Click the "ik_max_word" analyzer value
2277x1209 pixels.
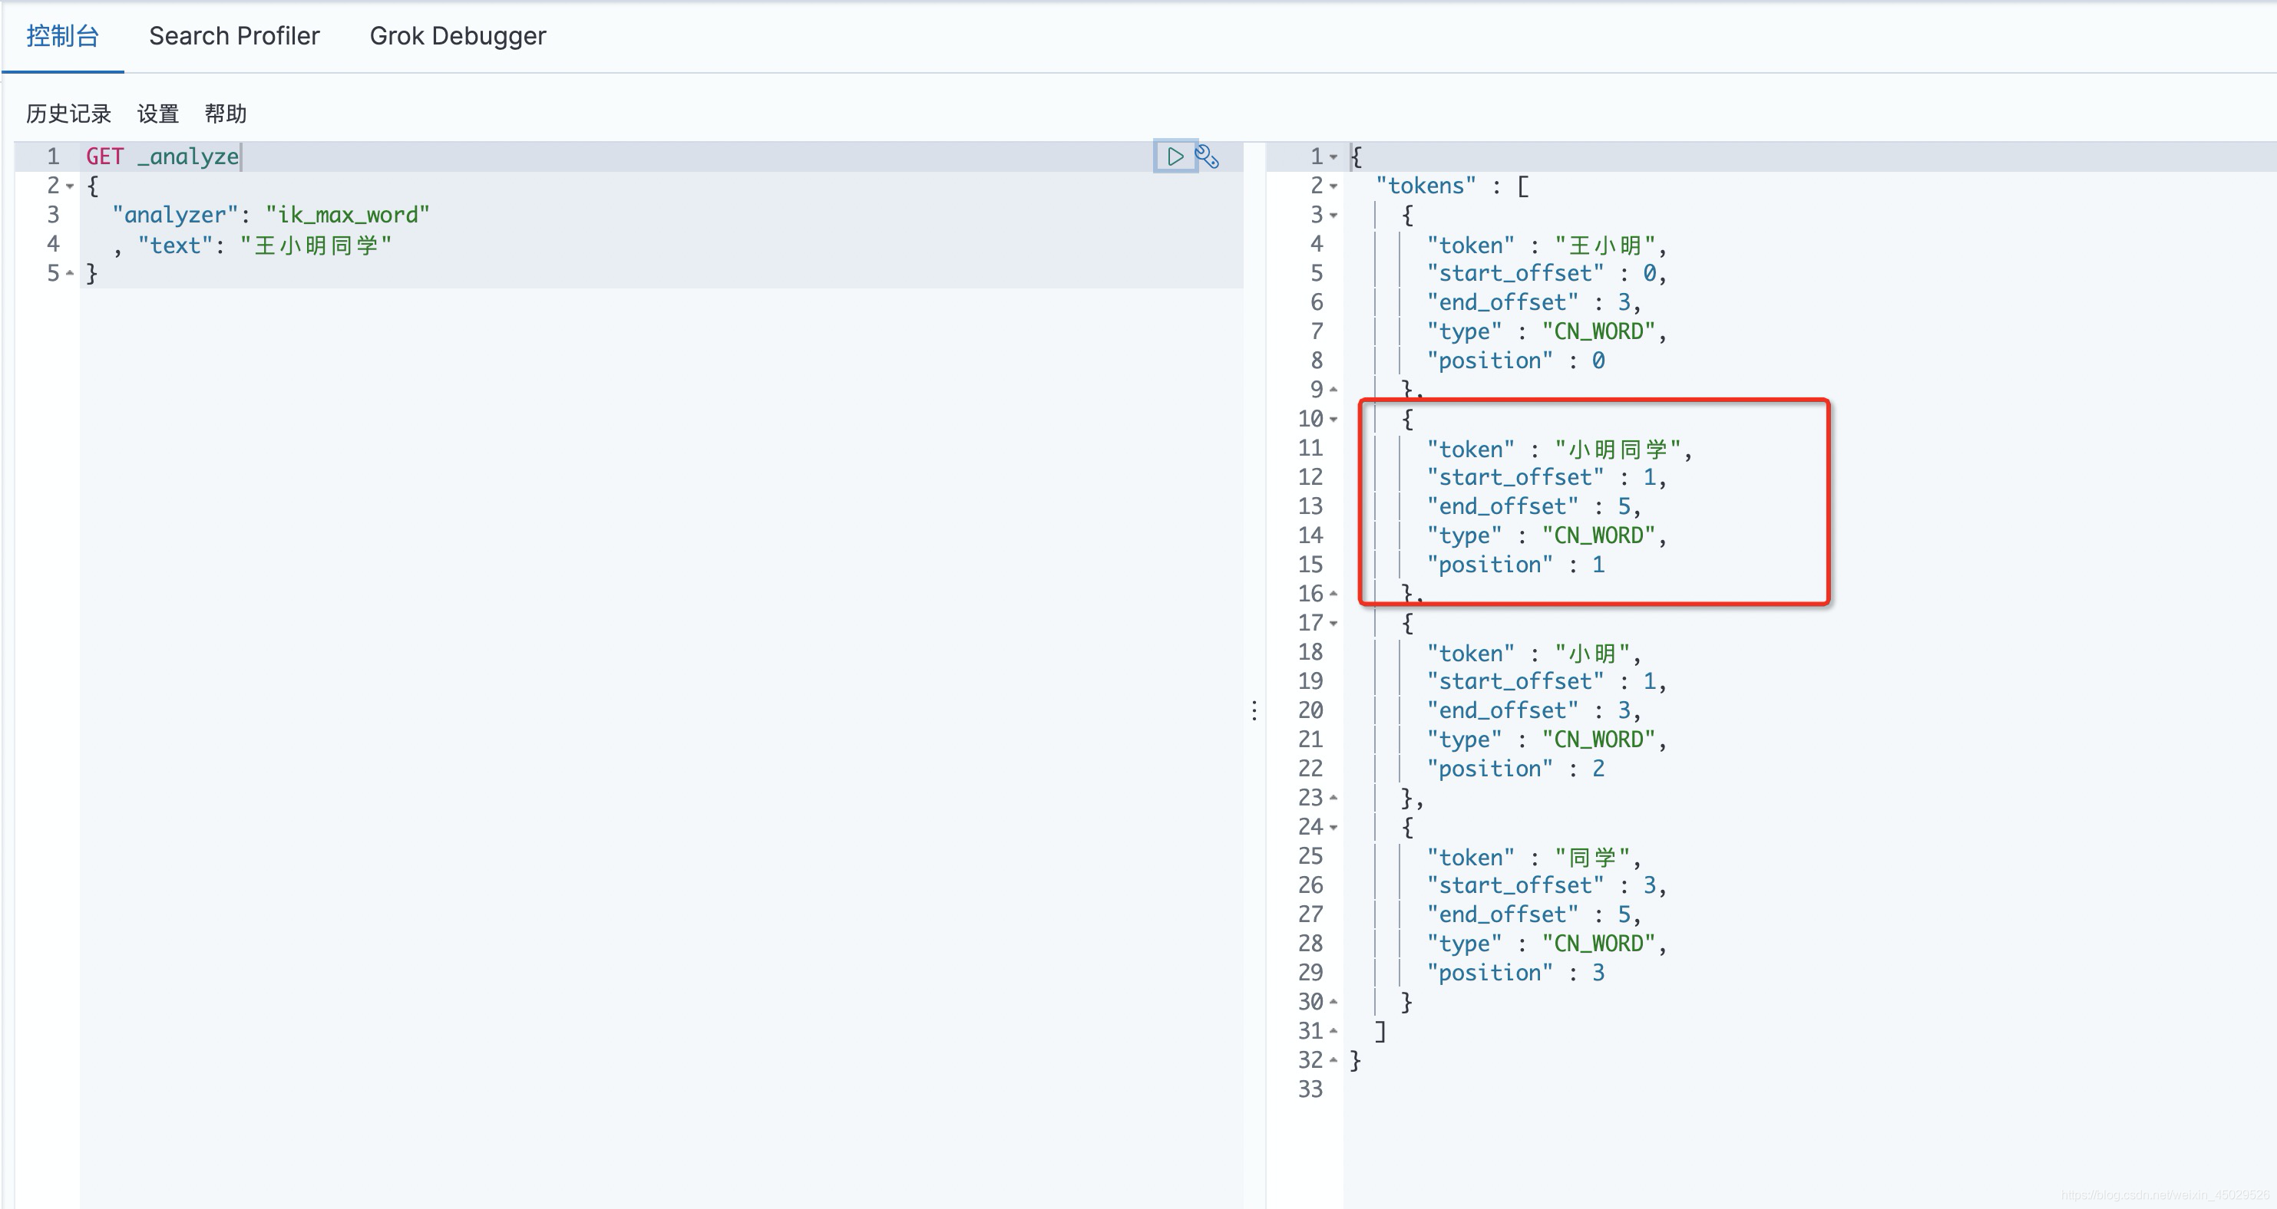pos(347,216)
